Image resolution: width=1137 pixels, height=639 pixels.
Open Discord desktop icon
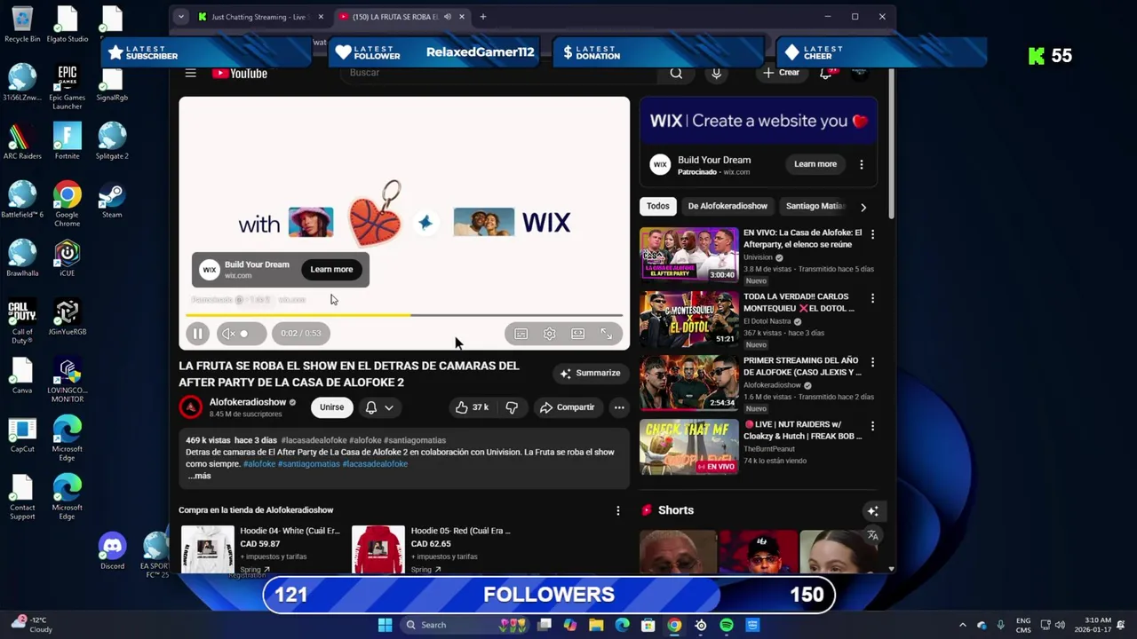tap(112, 551)
